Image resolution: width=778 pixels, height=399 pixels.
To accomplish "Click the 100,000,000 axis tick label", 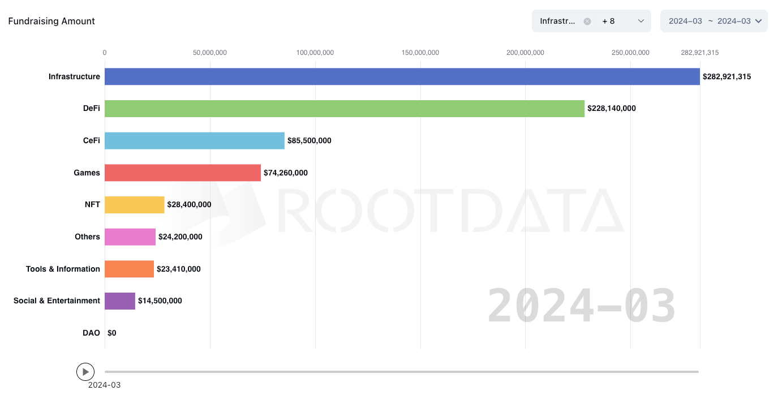I will (315, 53).
